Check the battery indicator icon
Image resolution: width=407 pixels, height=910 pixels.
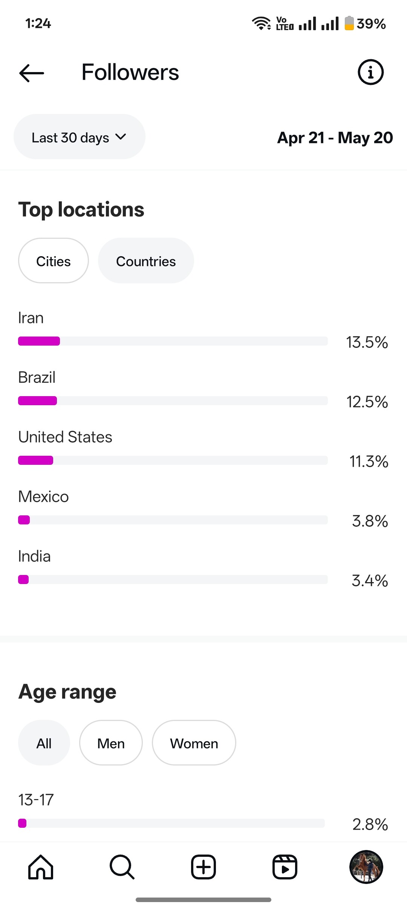tap(349, 23)
